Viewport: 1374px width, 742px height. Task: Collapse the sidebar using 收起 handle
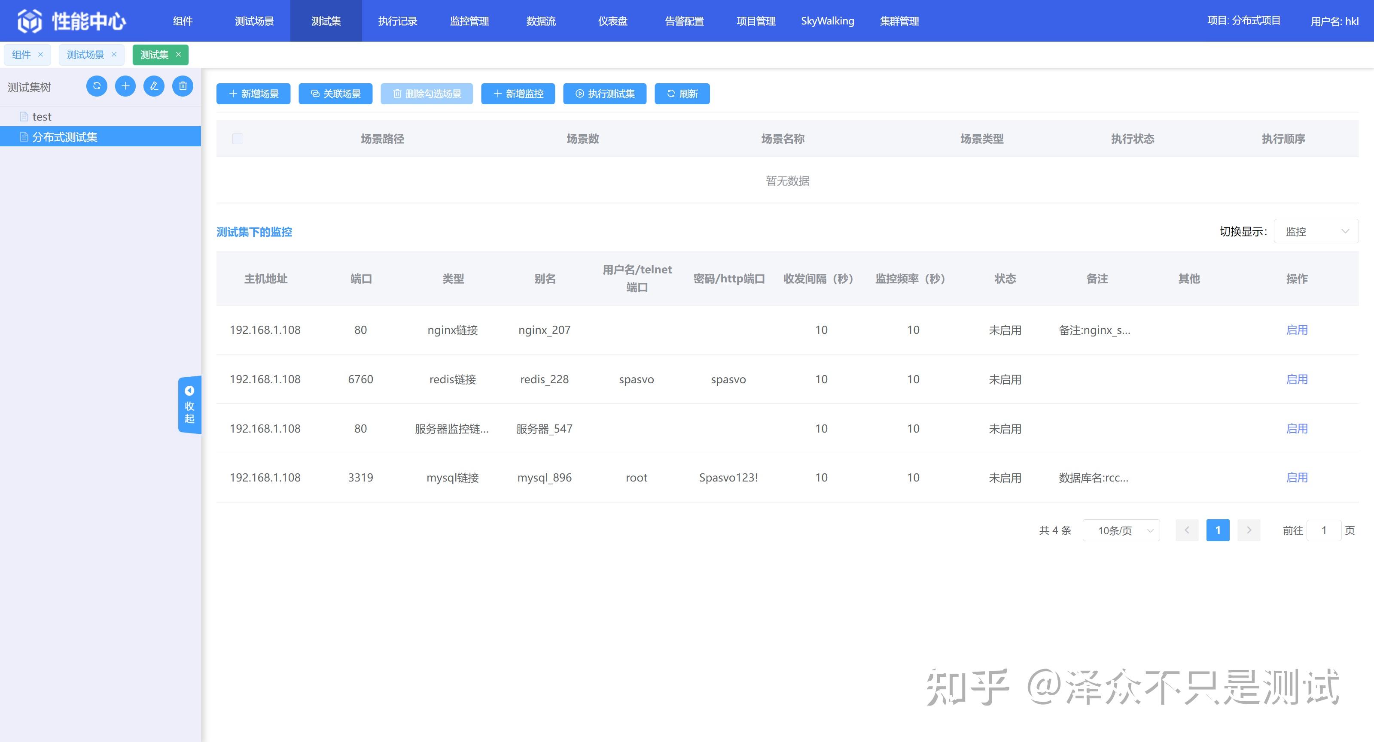pyautogui.click(x=189, y=405)
